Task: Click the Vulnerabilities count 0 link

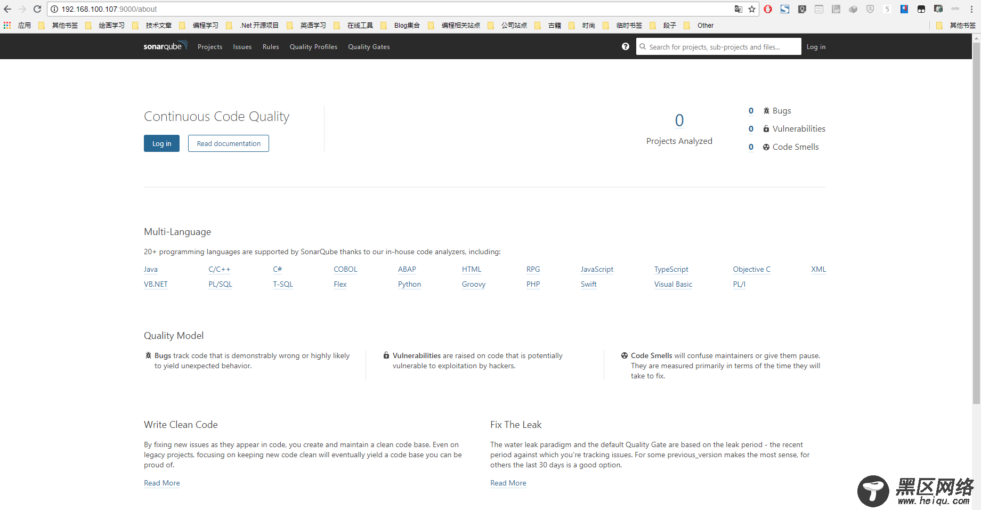Action: coord(751,128)
